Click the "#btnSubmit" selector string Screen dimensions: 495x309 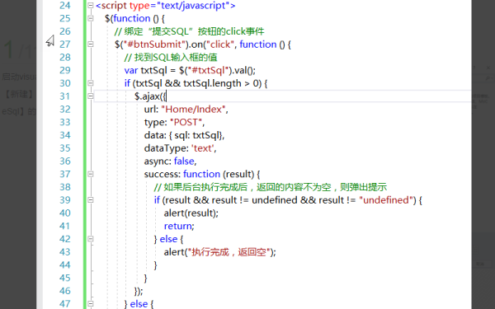tap(155, 44)
